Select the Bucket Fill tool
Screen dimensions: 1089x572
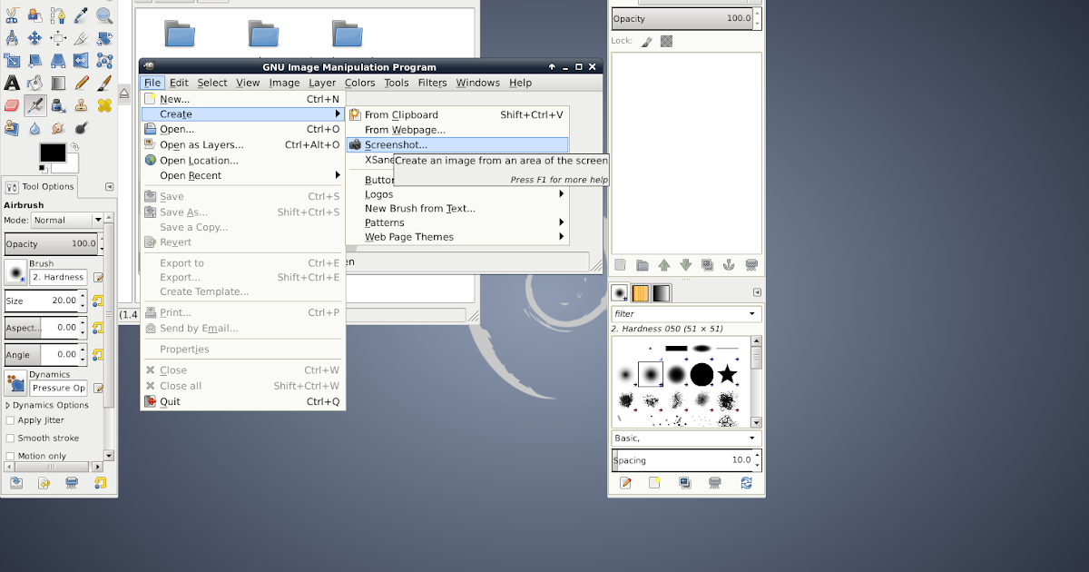pyautogui.click(x=35, y=83)
